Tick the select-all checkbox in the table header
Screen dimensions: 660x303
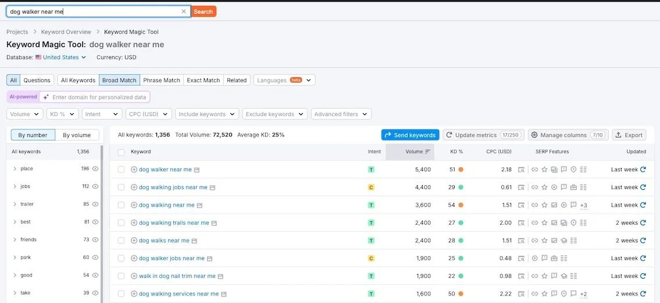tap(121, 152)
